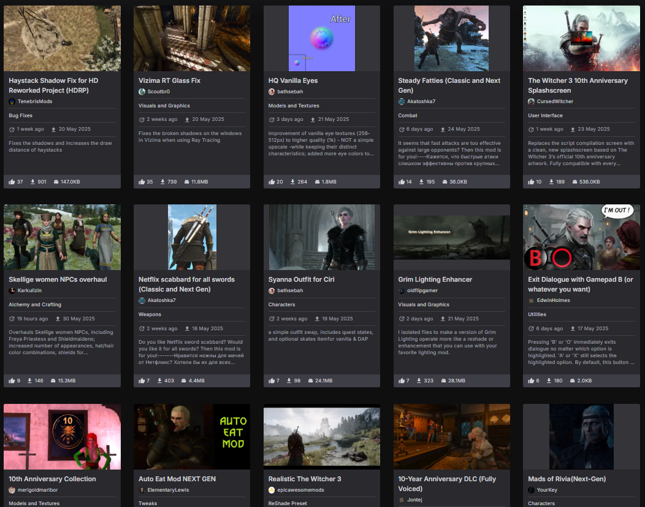Viewport: 645px width, 507px height.
Task: Select Tweaks category on Auto Eat card
Action: pyautogui.click(x=148, y=503)
